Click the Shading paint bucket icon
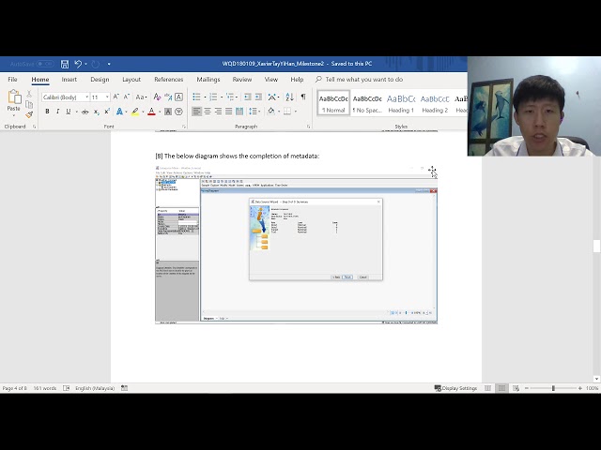601x450 pixels. coord(271,112)
